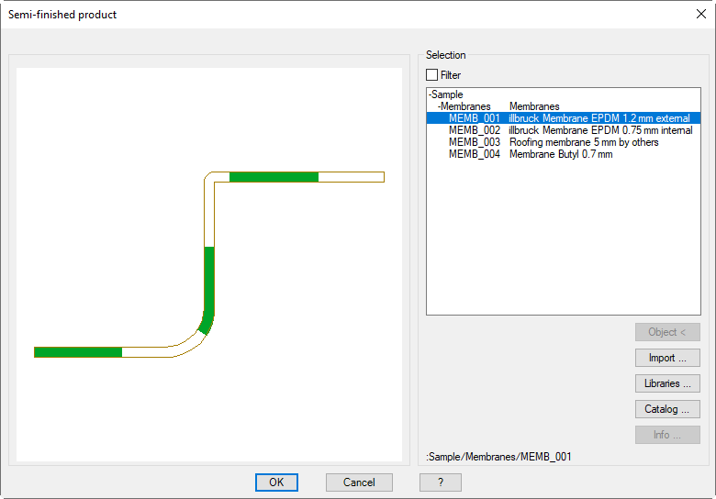Viewport: 716px width, 499px height.
Task: Click the lower horizontal green membrane segment
Action: 78,352
